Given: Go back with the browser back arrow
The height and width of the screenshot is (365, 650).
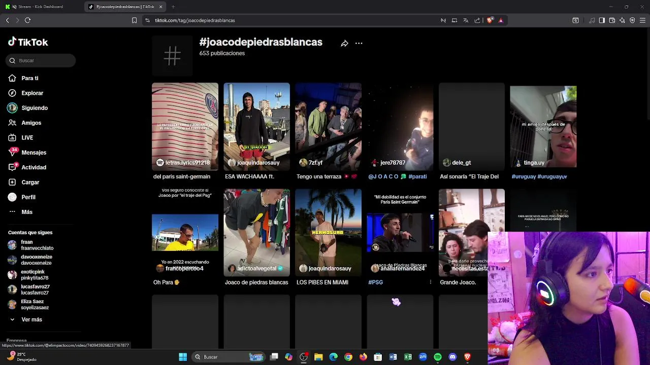Looking at the screenshot, I should 7,20.
